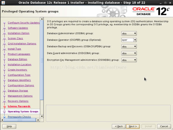Jump to the System Class step

pyautogui.click(x=15, y=38)
